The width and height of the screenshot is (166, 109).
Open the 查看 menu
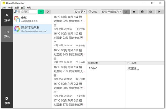click(17, 7)
